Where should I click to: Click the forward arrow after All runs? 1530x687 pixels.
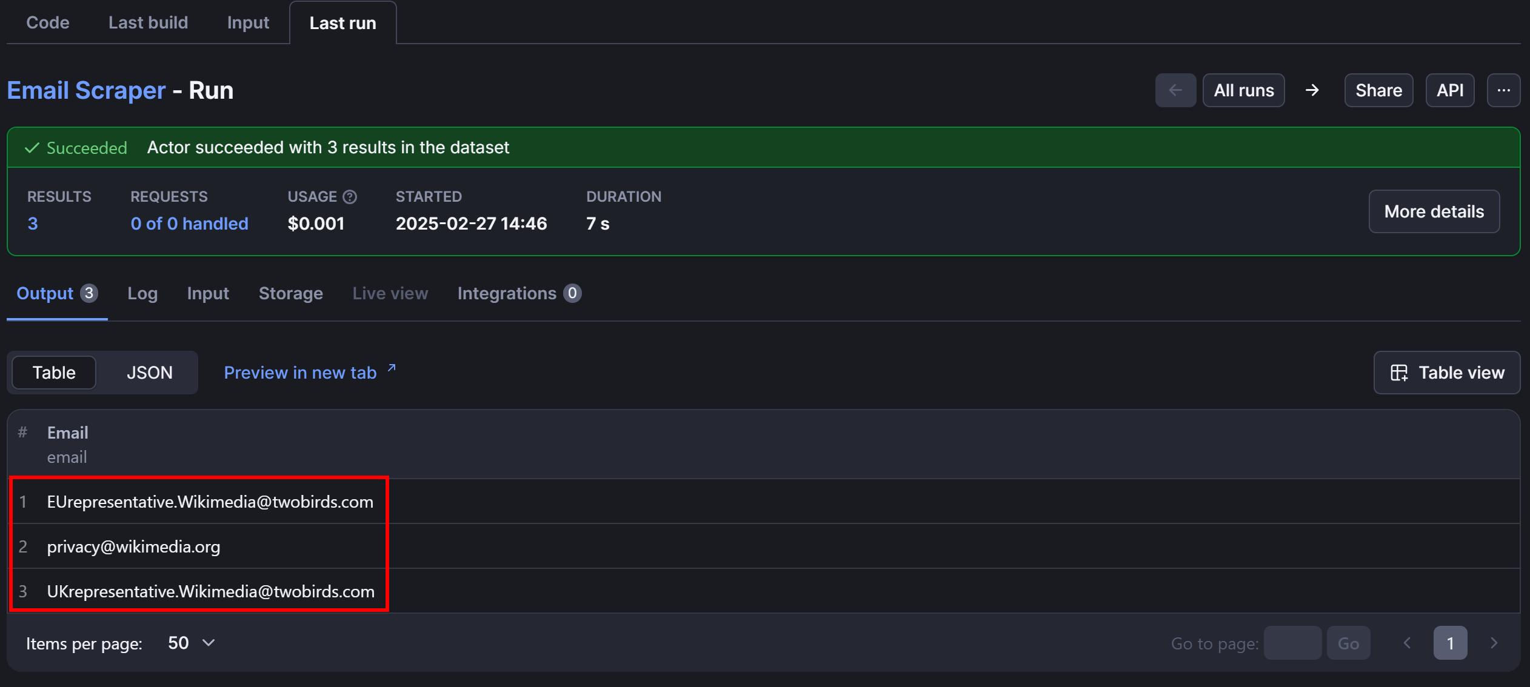1312,90
